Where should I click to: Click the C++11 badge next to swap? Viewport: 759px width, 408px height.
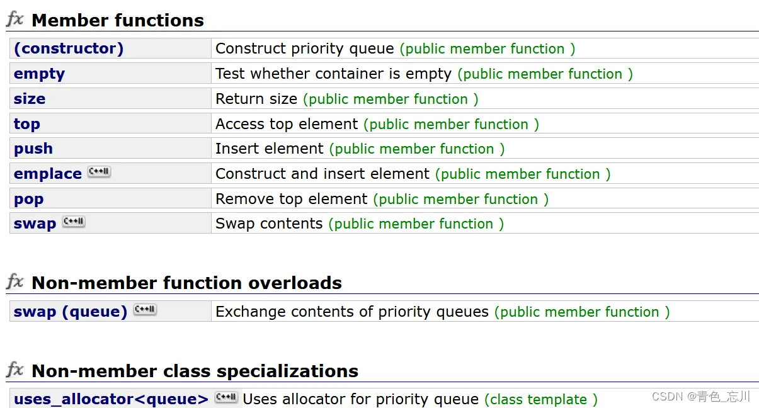(x=74, y=222)
